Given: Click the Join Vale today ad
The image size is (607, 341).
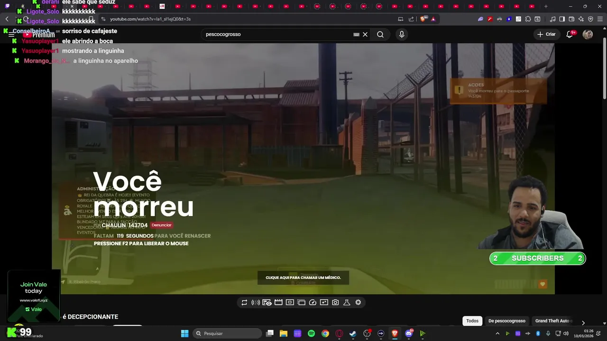Looking at the screenshot, I should [34, 296].
